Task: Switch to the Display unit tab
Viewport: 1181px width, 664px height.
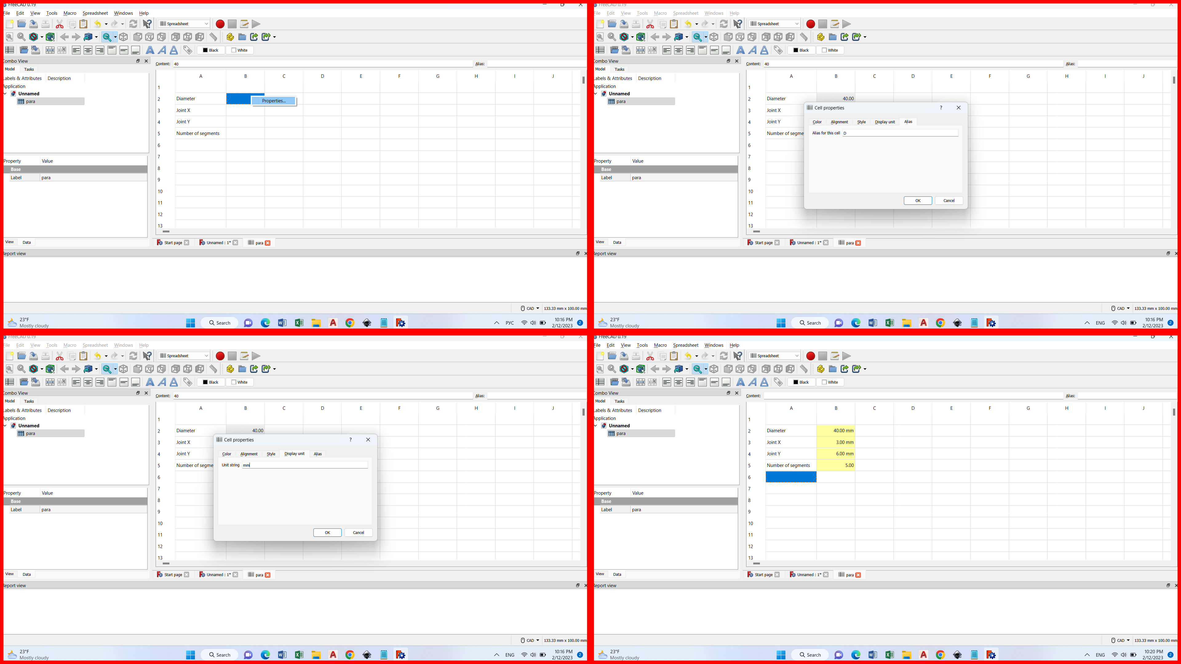Action: (295, 454)
